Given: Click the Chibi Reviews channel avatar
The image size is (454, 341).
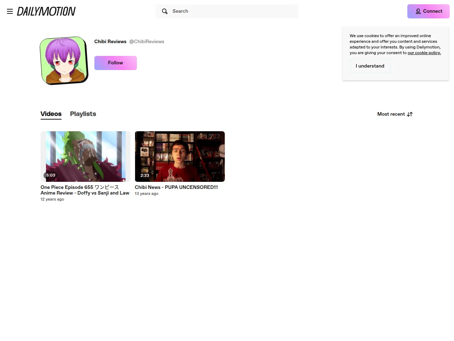Looking at the screenshot, I should click(64, 61).
